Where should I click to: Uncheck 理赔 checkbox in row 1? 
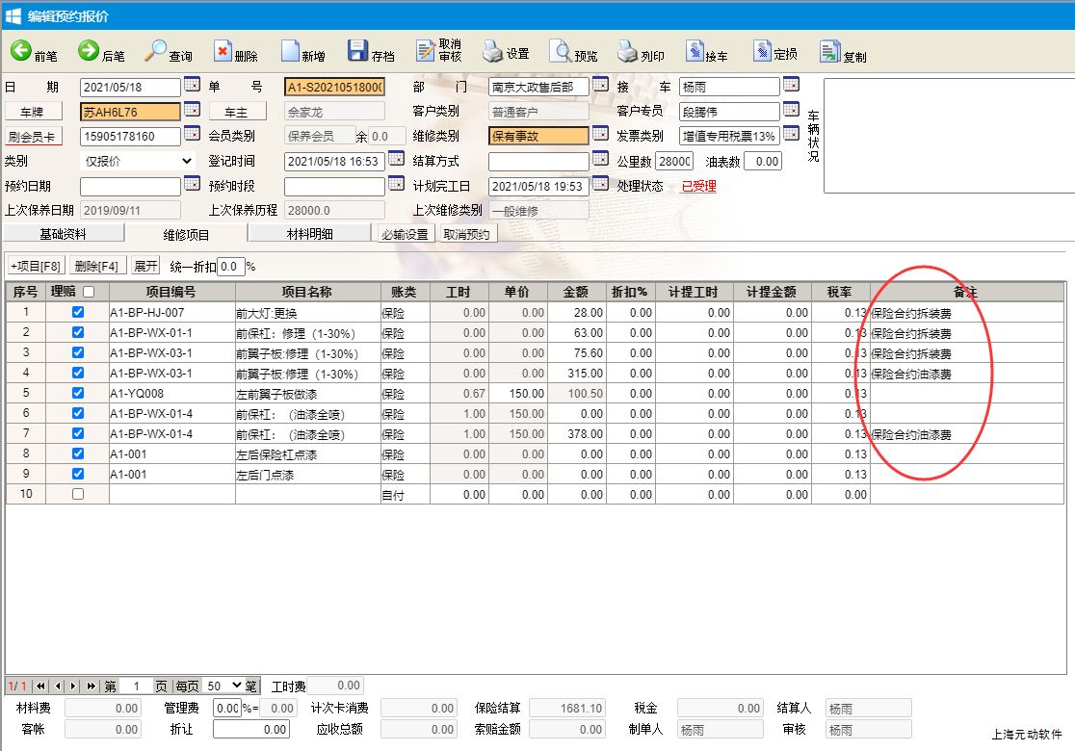pos(78,312)
